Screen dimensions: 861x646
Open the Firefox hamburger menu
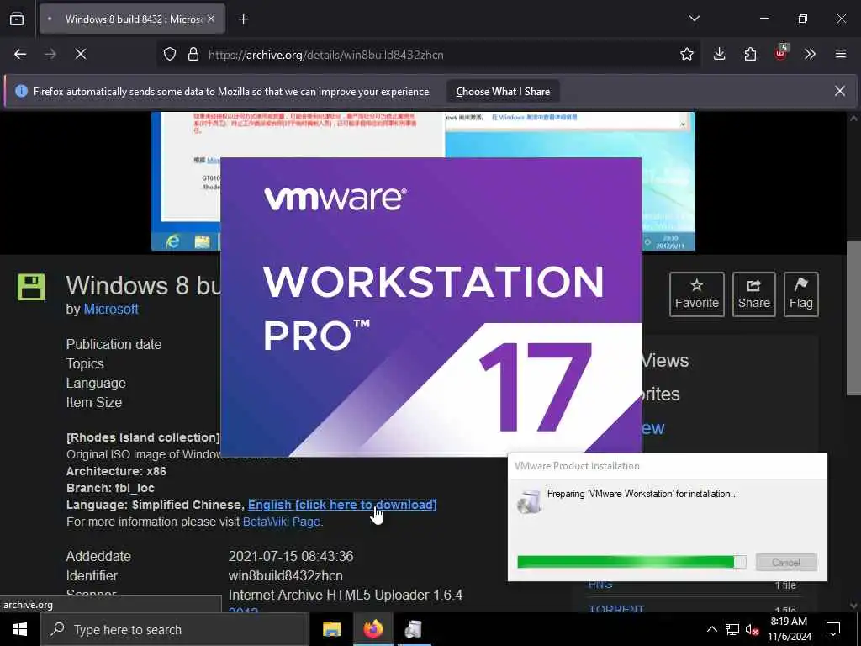click(840, 54)
